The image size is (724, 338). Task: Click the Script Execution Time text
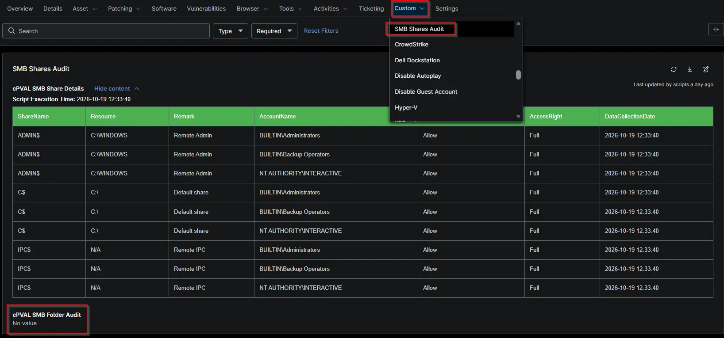pos(72,99)
